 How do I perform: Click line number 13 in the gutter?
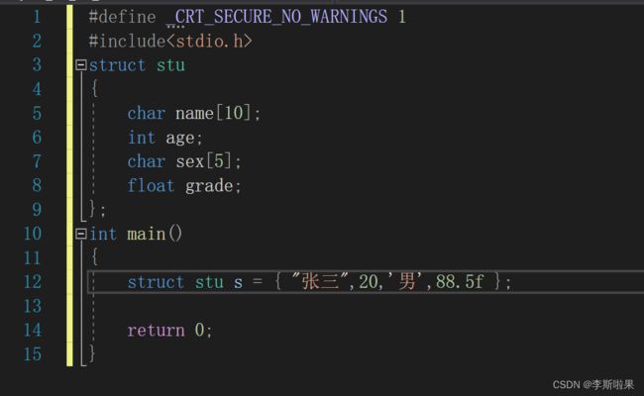click(33, 306)
